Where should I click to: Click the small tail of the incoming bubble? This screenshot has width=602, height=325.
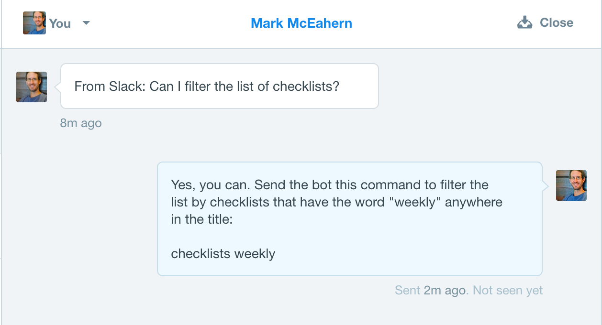pyautogui.click(x=58, y=87)
